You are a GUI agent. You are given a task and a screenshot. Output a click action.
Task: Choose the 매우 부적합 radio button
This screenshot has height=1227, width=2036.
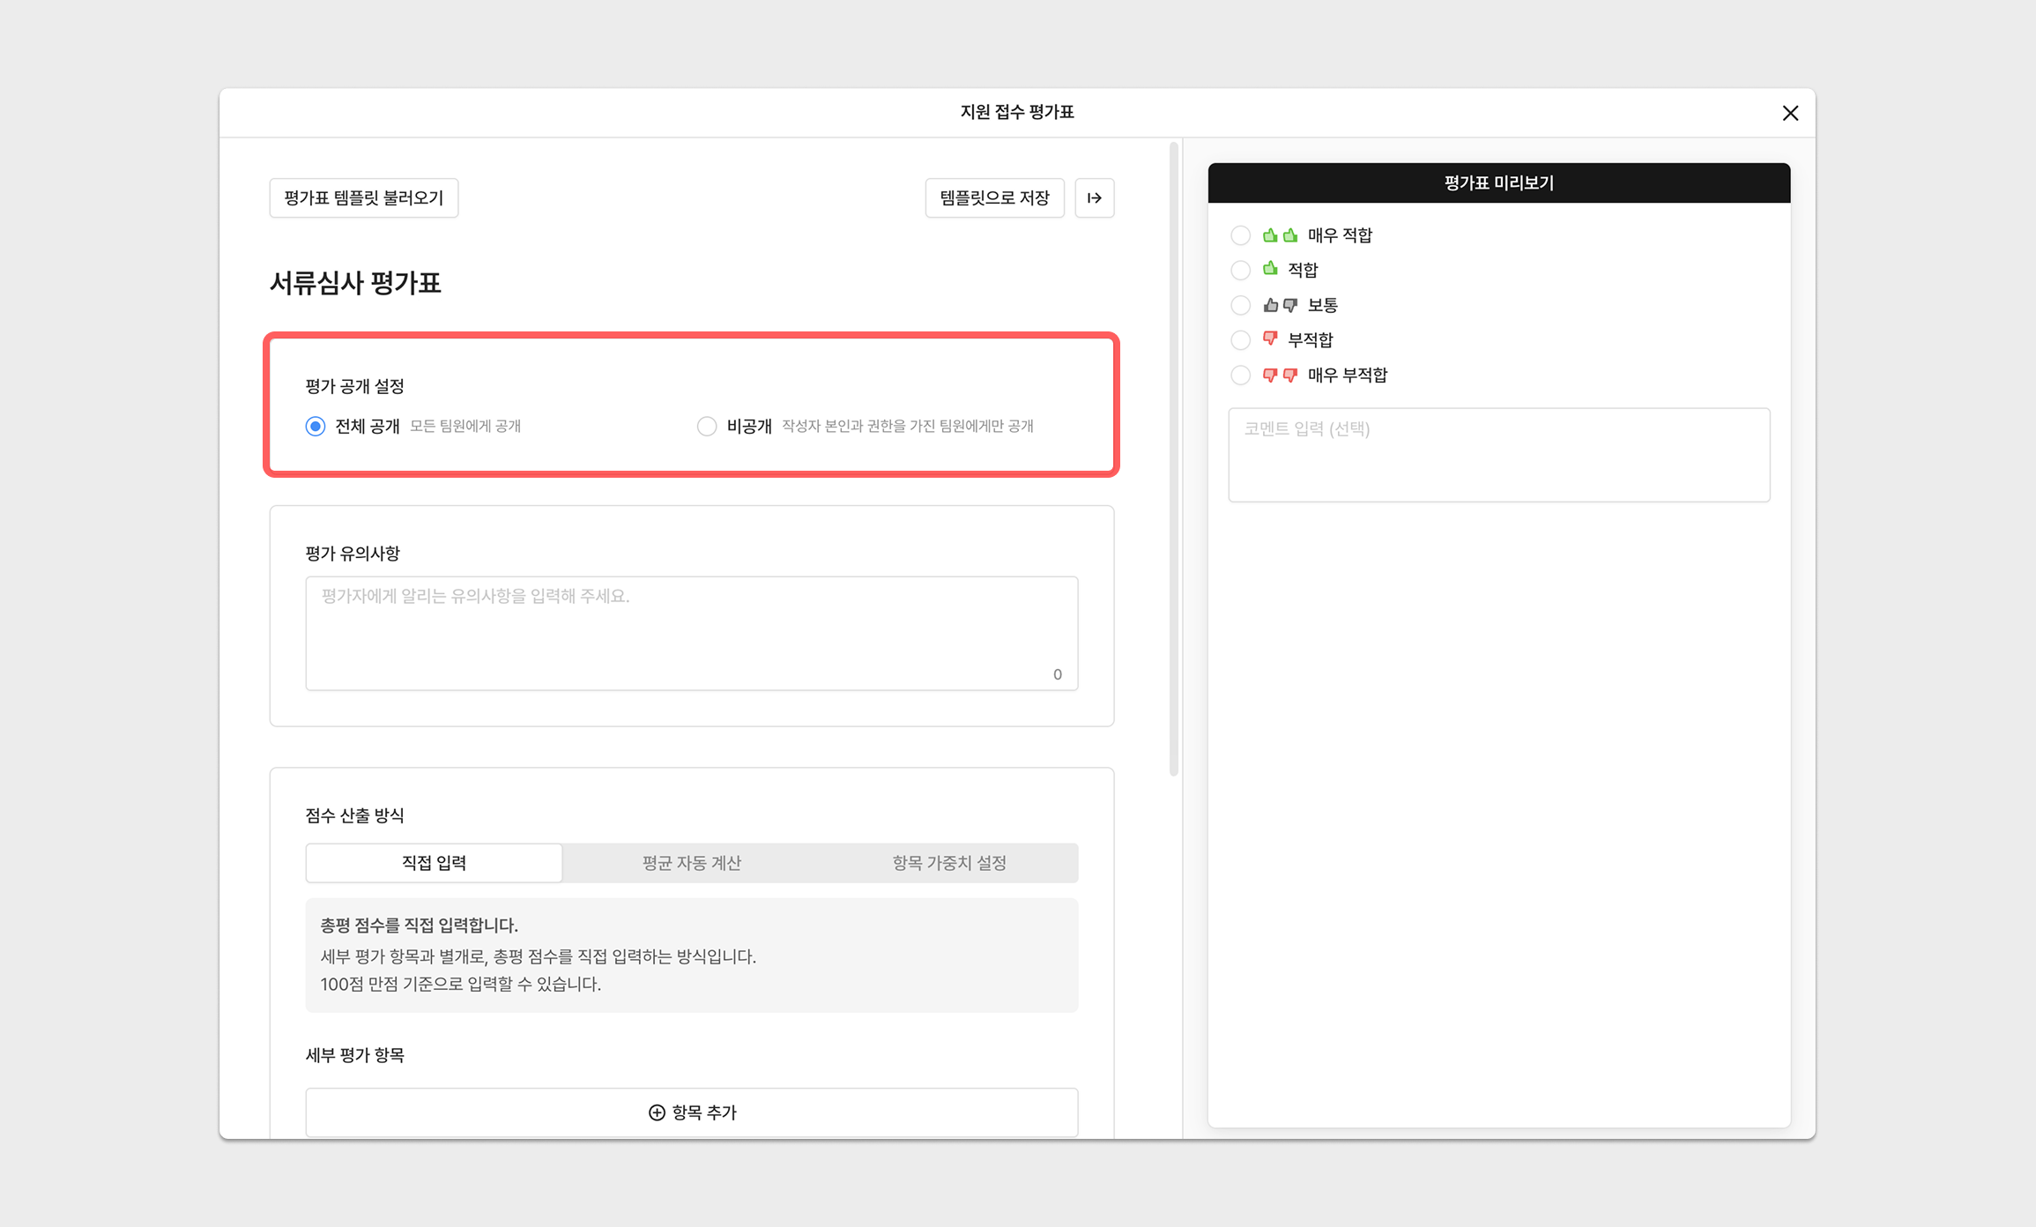coord(1240,375)
